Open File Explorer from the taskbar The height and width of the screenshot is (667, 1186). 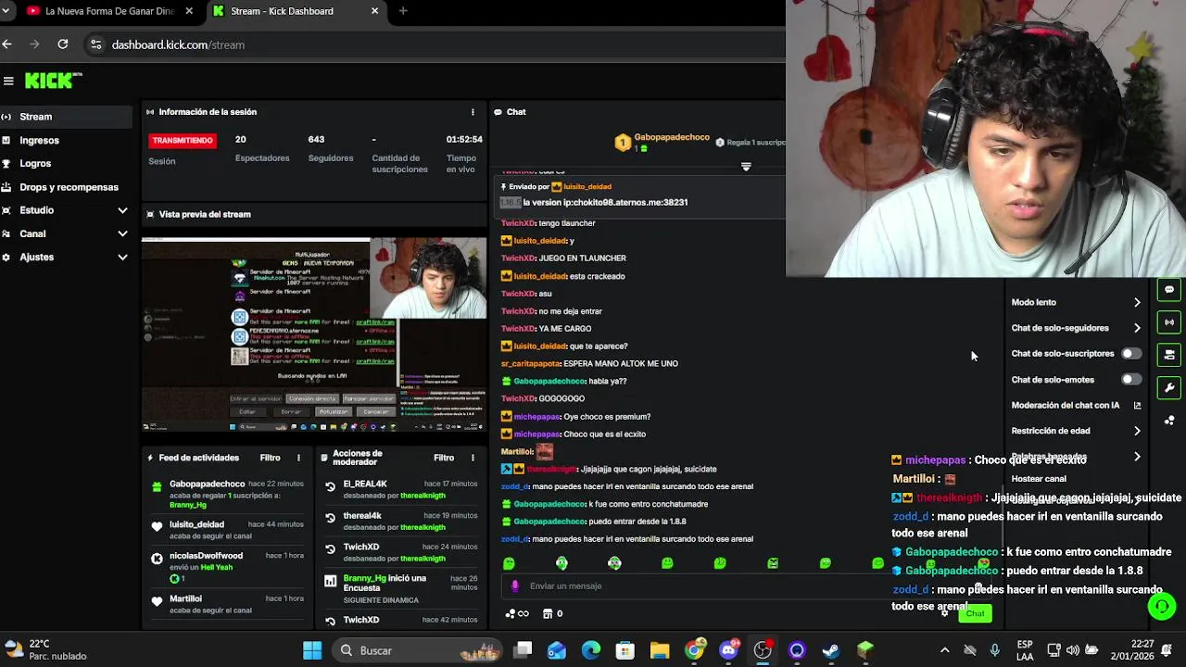click(660, 650)
